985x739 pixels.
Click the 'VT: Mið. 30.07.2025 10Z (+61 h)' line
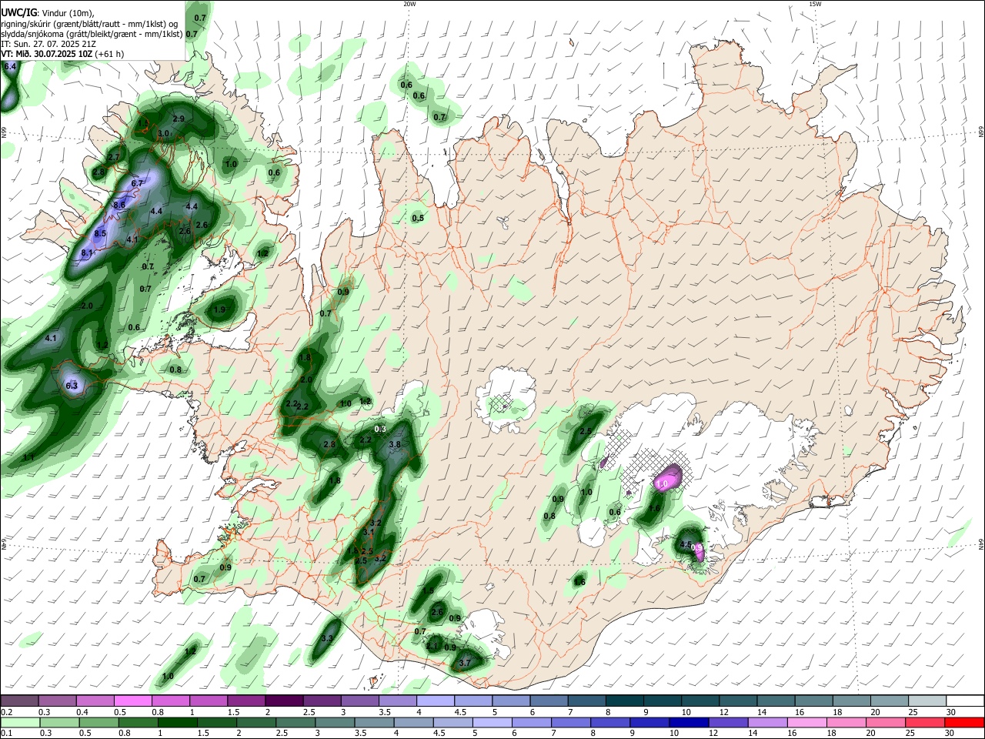(x=62, y=54)
